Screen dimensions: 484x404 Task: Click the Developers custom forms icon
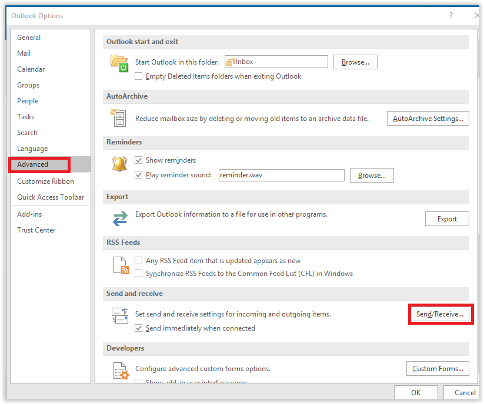point(121,371)
